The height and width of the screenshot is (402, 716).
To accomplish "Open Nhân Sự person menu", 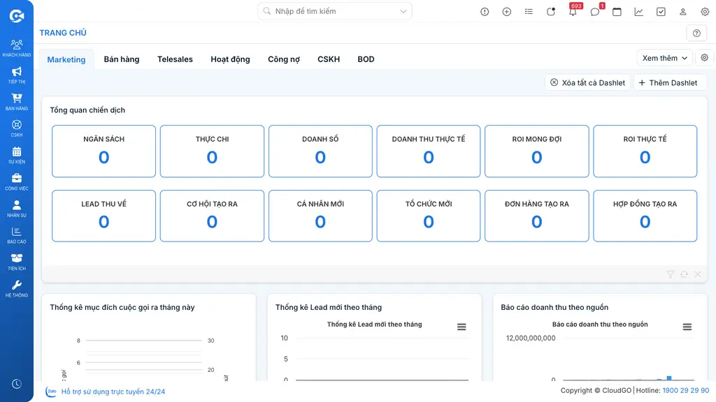I will (17, 208).
